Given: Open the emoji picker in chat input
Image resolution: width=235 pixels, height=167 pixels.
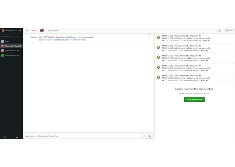Looking at the screenshot, I should click(x=144, y=136).
